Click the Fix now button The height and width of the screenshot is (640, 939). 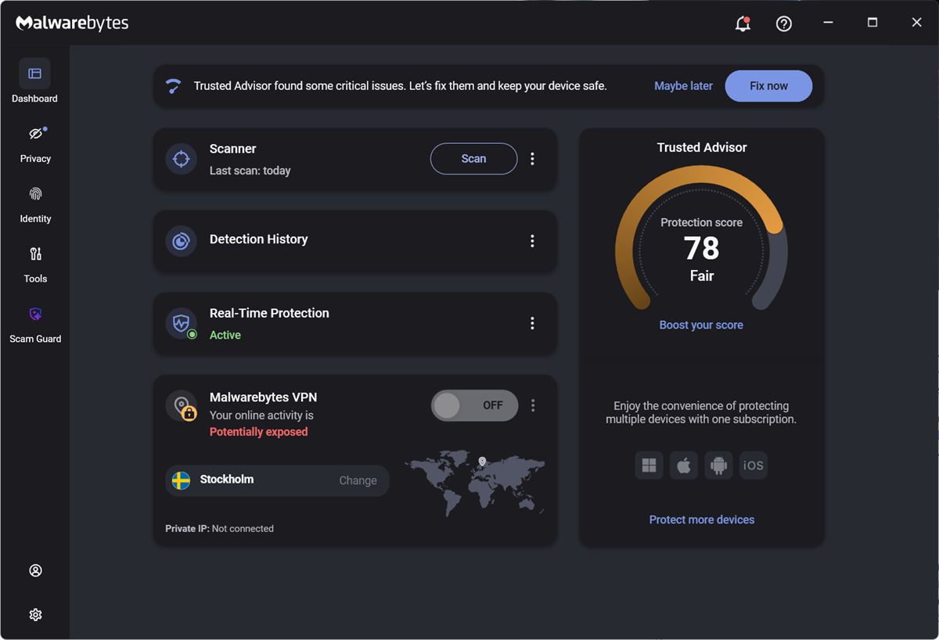pos(768,86)
